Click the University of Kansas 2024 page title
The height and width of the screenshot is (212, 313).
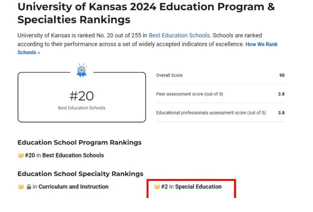pos(146,13)
